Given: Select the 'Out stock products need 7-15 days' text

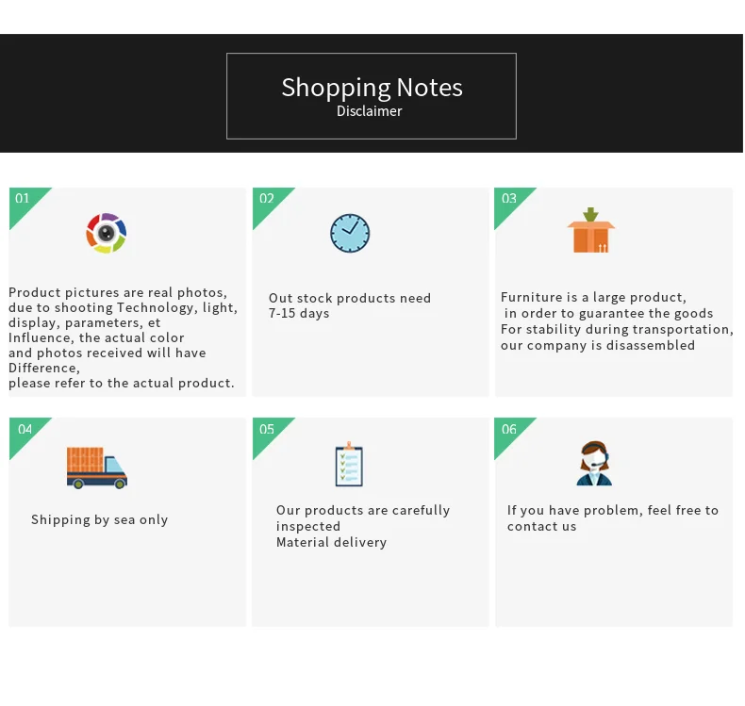Looking at the screenshot, I should tap(350, 305).
